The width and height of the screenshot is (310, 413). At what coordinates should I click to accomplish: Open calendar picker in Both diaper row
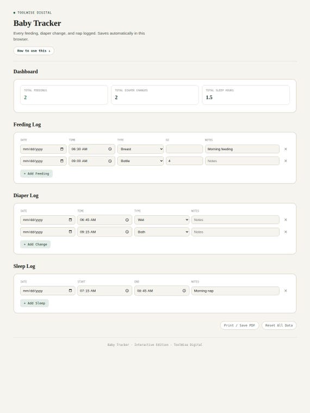(x=70, y=232)
